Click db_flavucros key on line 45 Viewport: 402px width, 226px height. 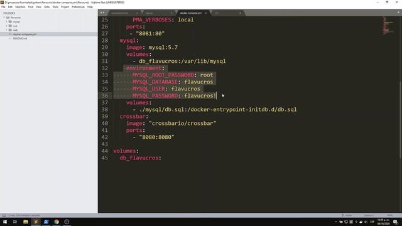coord(139,158)
